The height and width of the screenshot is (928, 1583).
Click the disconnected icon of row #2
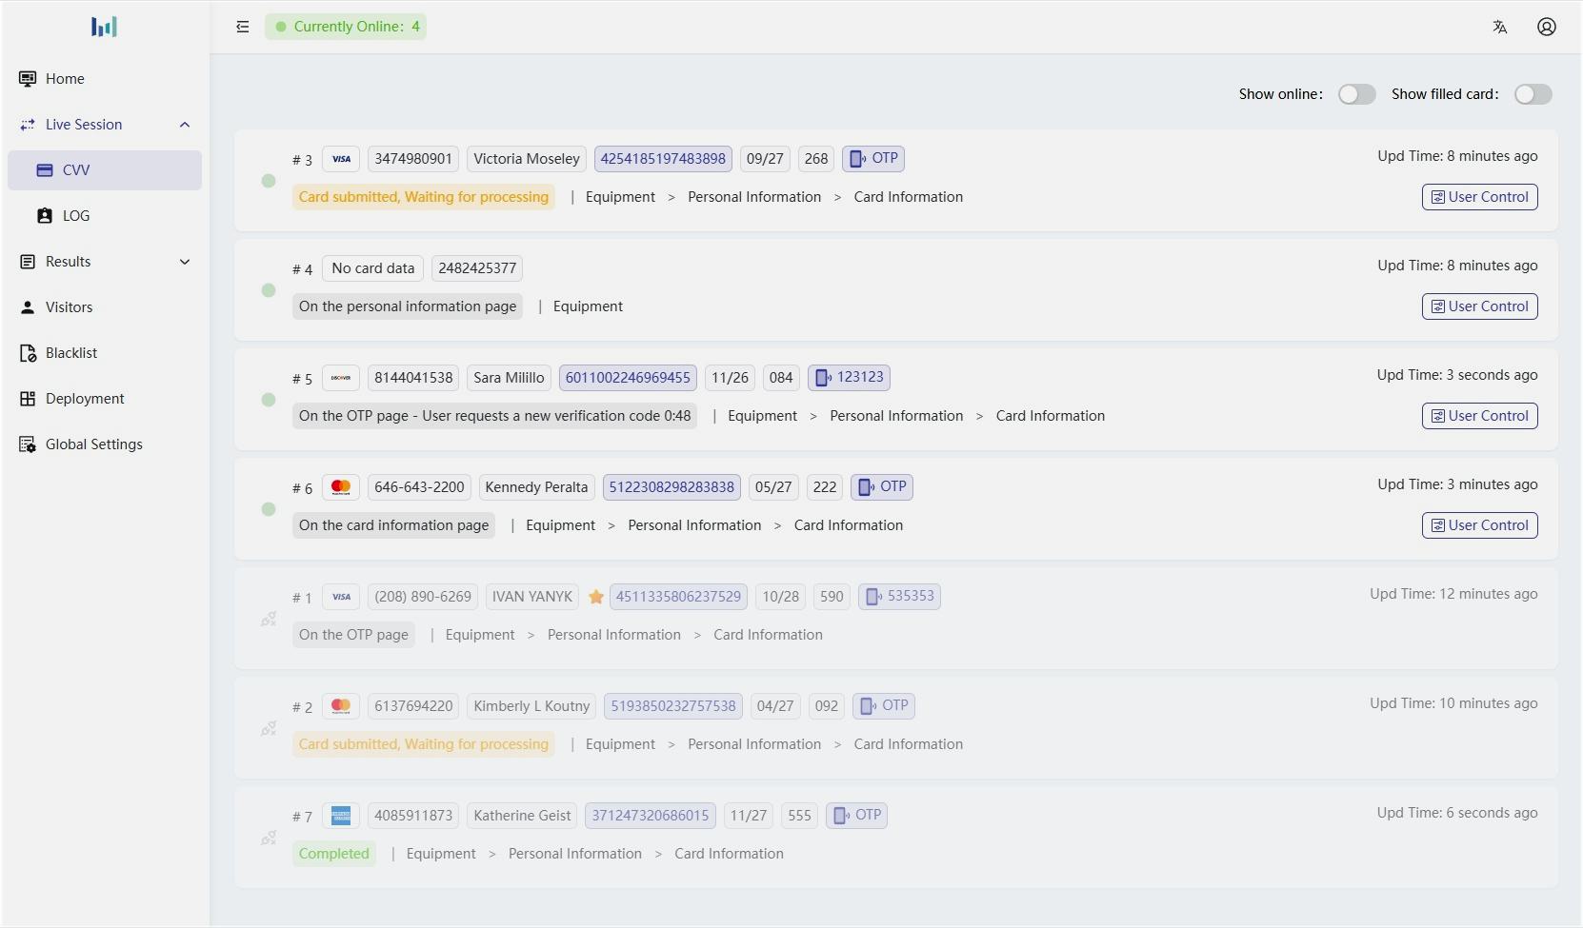269,728
